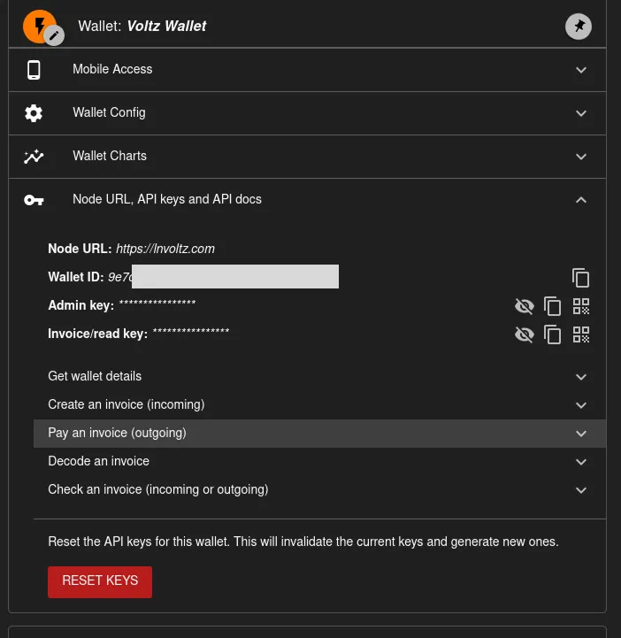Open Decode an invoice section
The height and width of the screenshot is (638, 621).
318,461
